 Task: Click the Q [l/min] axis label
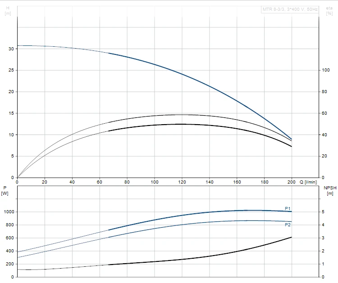[x=307, y=182]
